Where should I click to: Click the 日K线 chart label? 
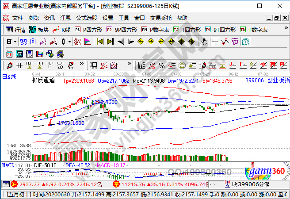(x=9, y=77)
